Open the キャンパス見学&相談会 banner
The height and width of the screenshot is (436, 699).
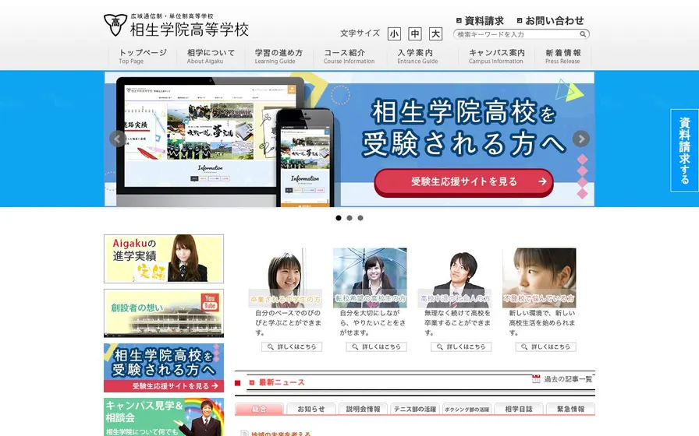(x=164, y=417)
